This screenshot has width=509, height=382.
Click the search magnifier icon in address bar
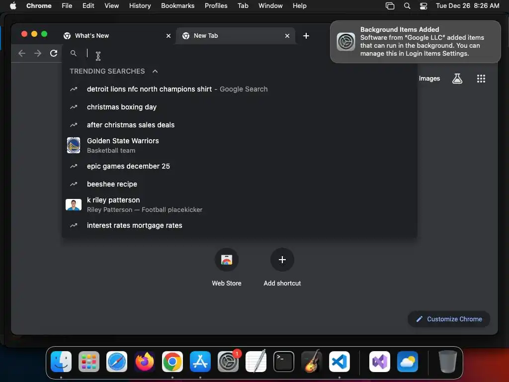[74, 53]
